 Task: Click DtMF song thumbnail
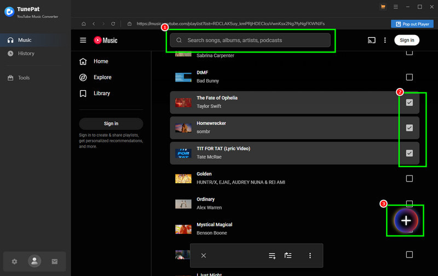183,77
